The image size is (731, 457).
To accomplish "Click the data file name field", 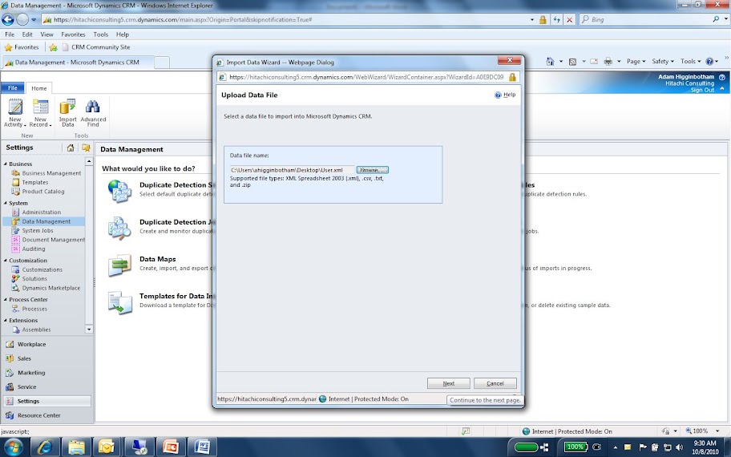I will [x=292, y=170].
